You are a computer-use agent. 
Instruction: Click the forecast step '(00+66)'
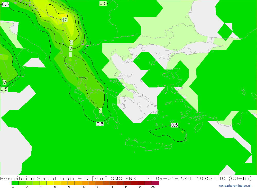point(240,178)
